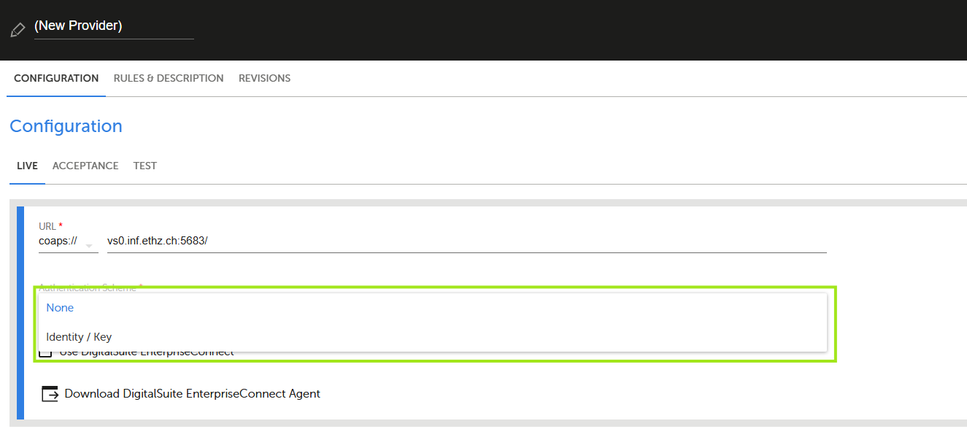Click the vs0.inf.ethz.ch:5683/ URL field

click(x=466, y=241)
